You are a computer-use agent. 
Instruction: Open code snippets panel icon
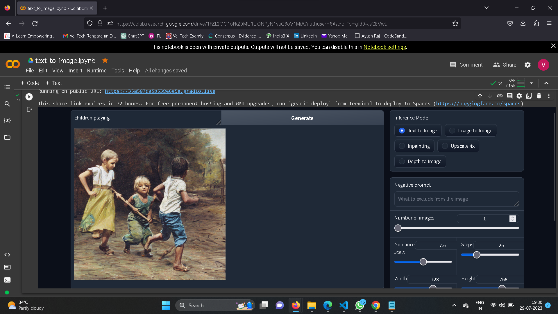pyautogui.click(x=7, y=255)
